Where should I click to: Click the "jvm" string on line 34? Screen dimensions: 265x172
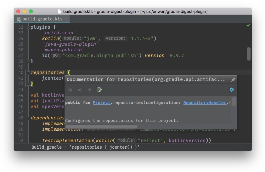tap(91, 38)
